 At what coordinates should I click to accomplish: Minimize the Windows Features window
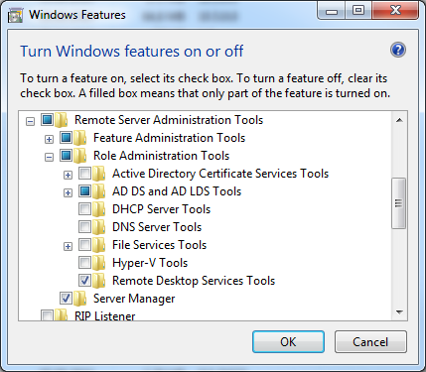332,11
